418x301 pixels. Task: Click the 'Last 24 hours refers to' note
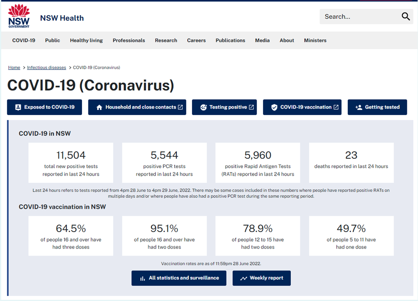[x=211, y=193]
